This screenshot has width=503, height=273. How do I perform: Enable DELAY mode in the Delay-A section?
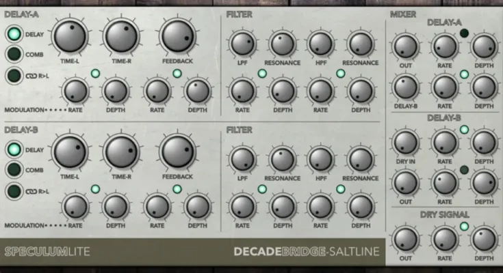pos(13,33)
